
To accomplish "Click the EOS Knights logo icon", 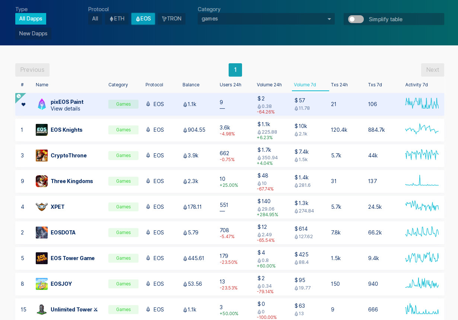I will pos(42,130).
